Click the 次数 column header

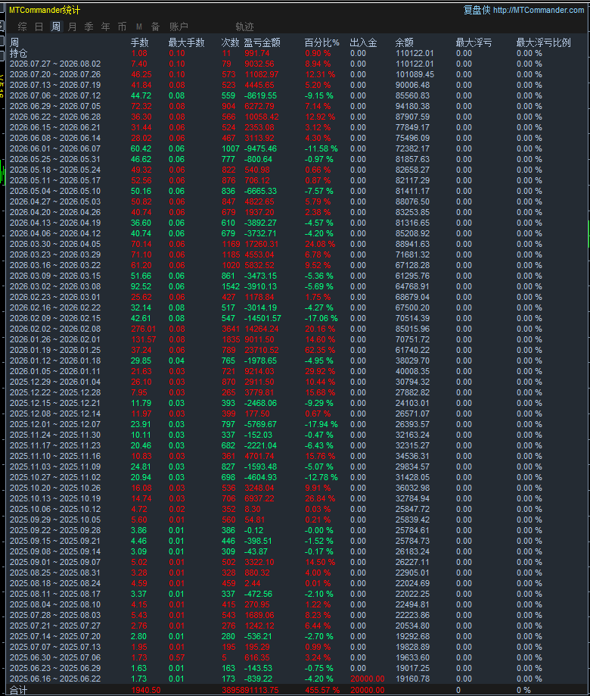pyautogui.click(x=230, y=42)
